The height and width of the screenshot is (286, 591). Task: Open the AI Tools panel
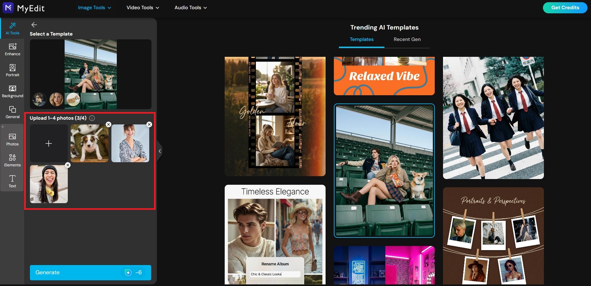coord(12,28)
